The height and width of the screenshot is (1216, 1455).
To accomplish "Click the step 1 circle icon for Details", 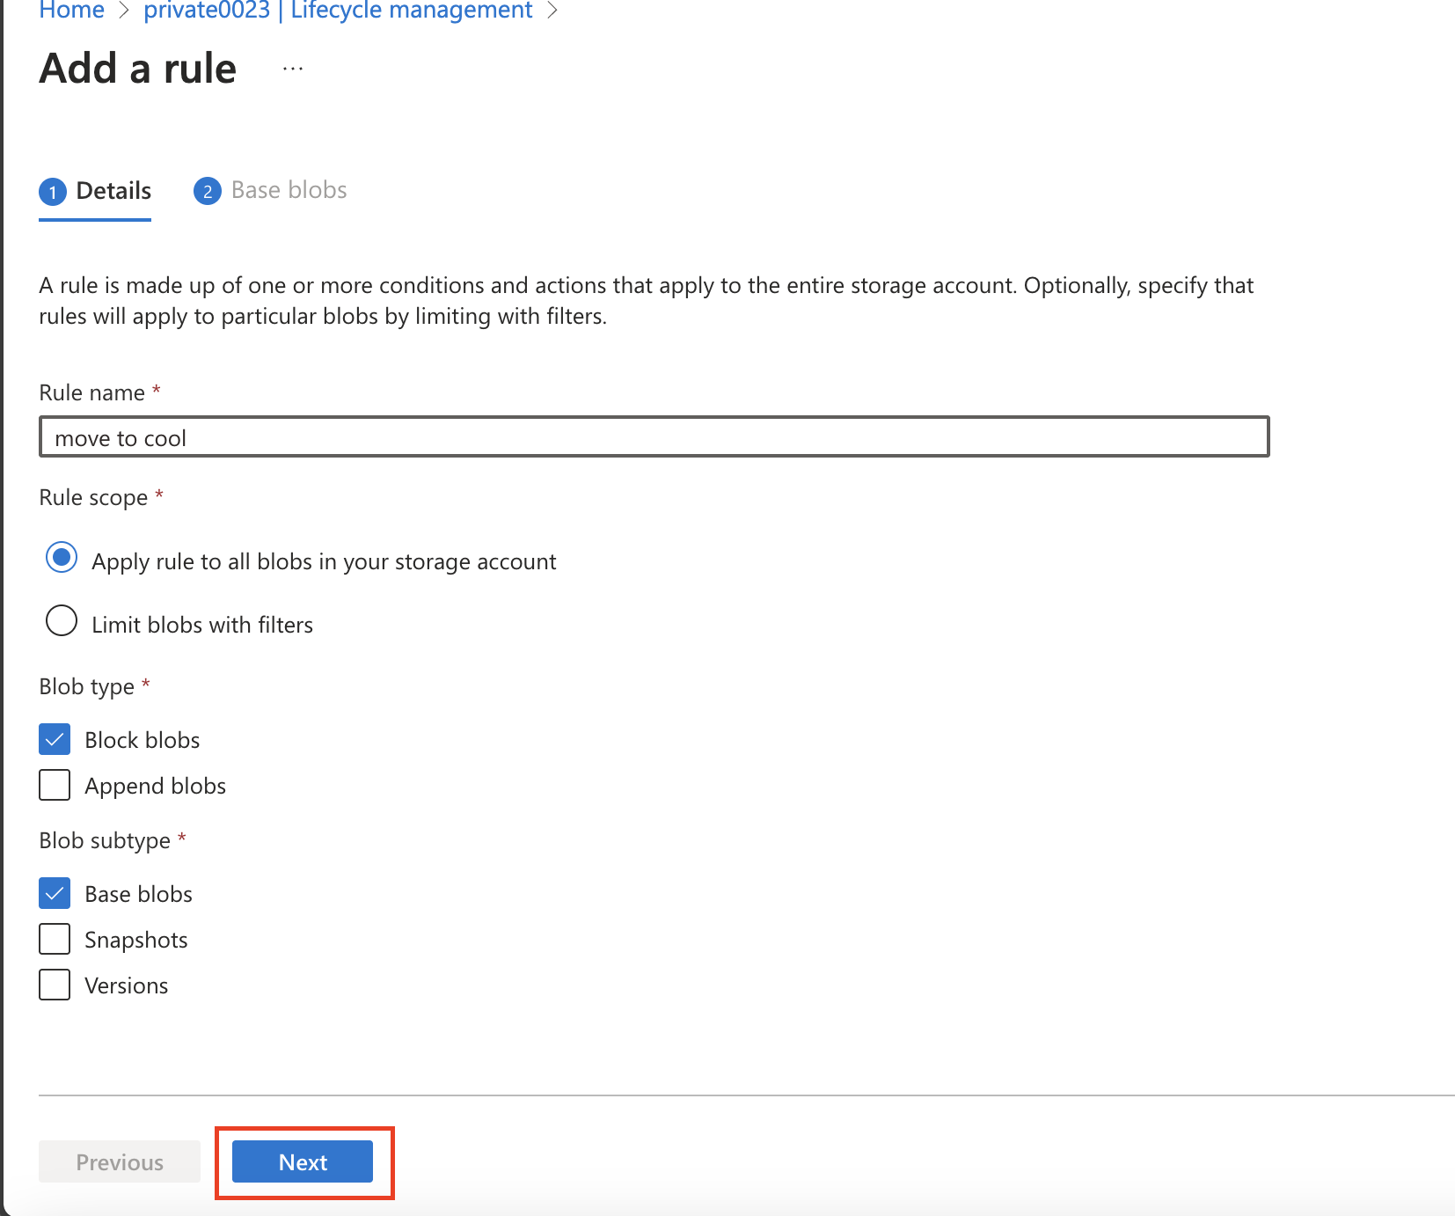I will 53,192.
